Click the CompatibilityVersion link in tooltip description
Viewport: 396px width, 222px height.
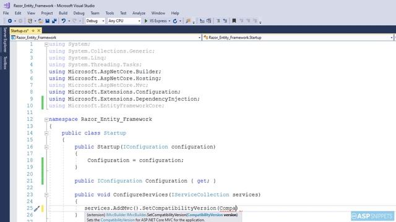tap(118, 220)
